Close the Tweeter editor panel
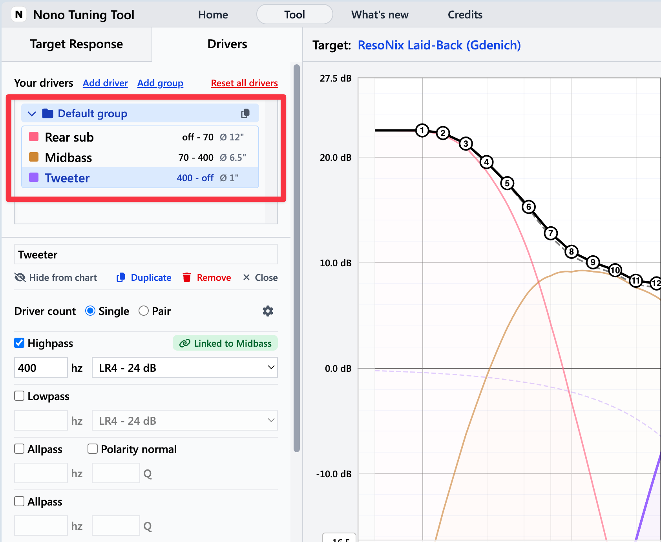The image size is (661, 542). pyautogui.click(x=260, y=278)
